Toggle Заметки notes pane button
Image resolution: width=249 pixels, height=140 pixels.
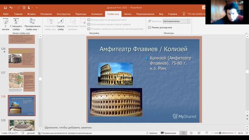click(152, 133)
